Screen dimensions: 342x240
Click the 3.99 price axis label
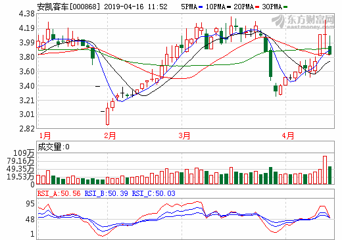27,43
